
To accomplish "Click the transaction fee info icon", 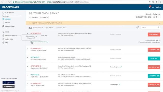I will click(139, 42).
